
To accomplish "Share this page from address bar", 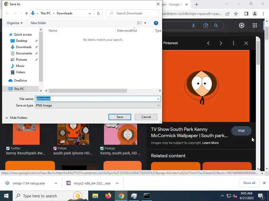I will point(227,14).
